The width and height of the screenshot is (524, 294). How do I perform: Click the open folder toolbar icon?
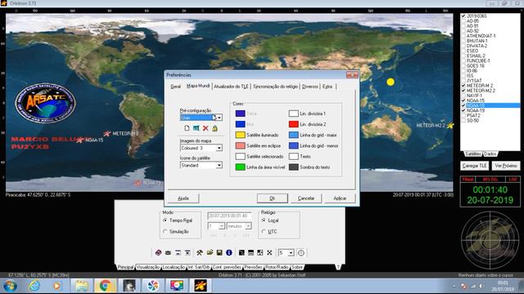(x=210, y=252)
